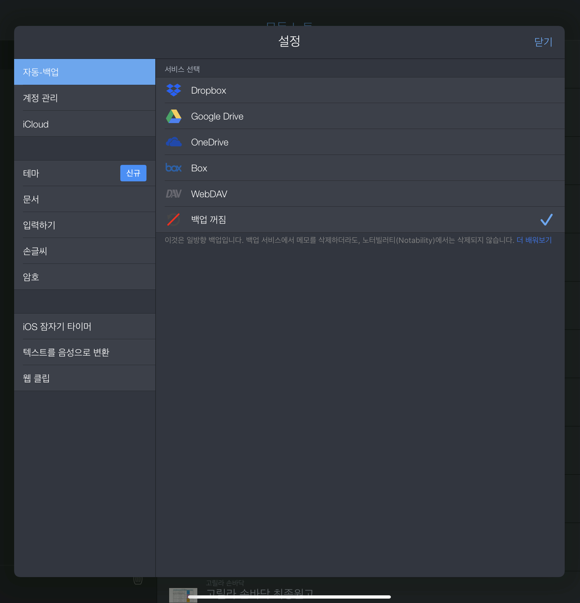Click the trash icon behind the dialog
The height and width of the screenshot is (603, 580).
[138, 580]
